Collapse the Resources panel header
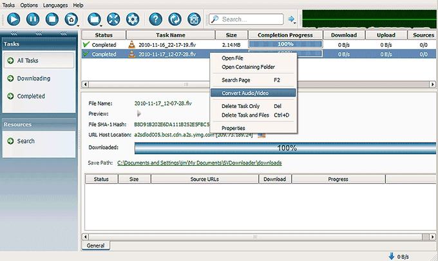 tap(39, 124)
